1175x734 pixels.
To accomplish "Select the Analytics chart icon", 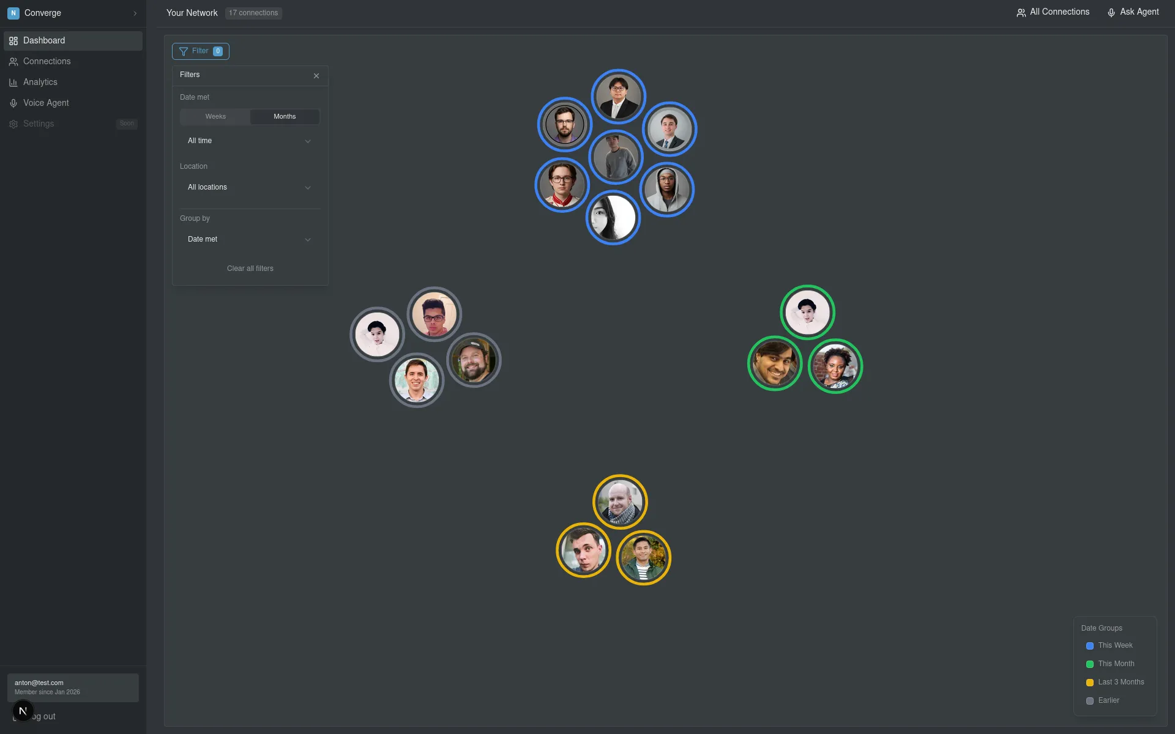I will [x=13, y=82].
